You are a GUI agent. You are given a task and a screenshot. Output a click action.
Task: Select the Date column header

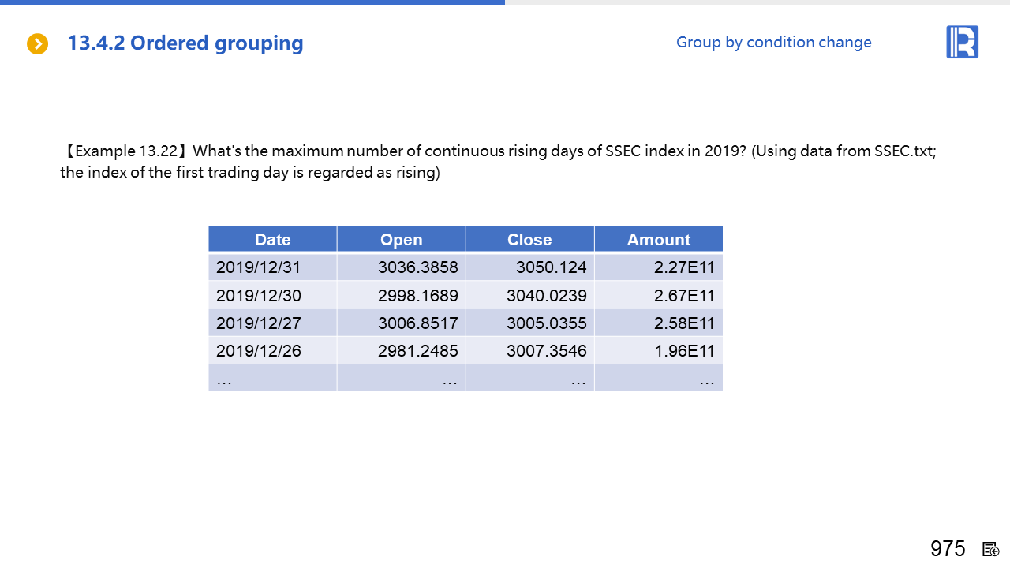click(x=272, y=240)
